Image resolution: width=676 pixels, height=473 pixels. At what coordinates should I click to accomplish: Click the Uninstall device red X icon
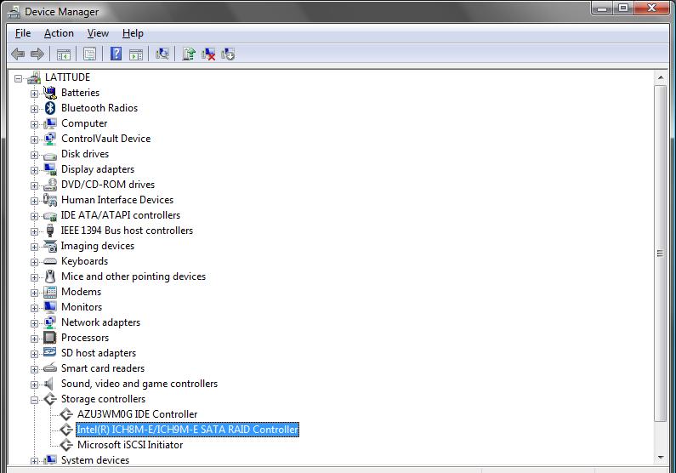tap(208, 54)
